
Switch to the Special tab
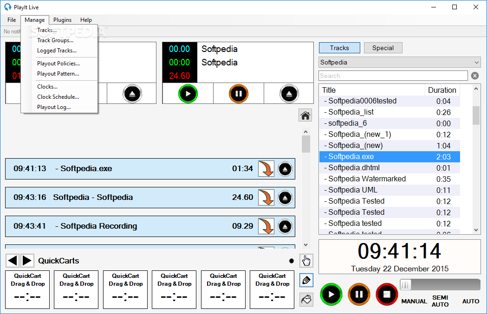pos(383,48)
